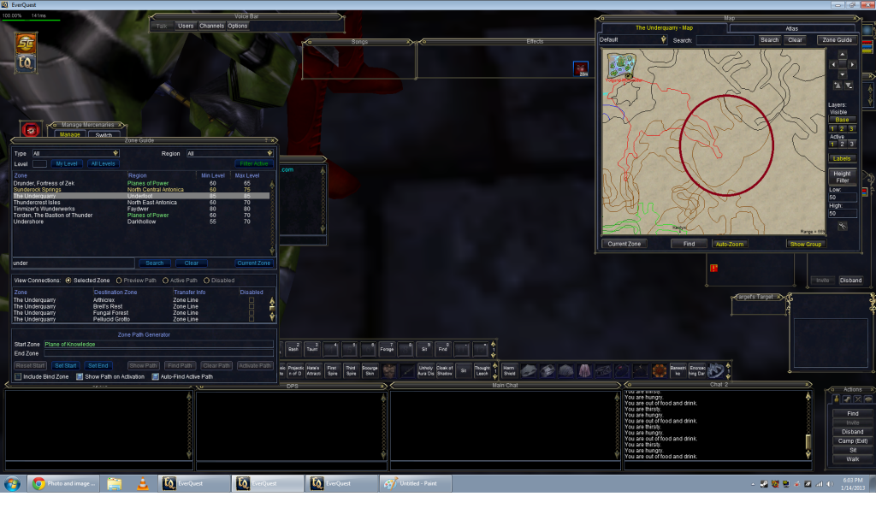Viewport: 876px width, 520px height.
Task: Select the Preview Path radio button
Action: click(119, 281)
